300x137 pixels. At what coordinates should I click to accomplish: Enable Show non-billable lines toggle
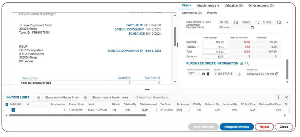point(40,97)
